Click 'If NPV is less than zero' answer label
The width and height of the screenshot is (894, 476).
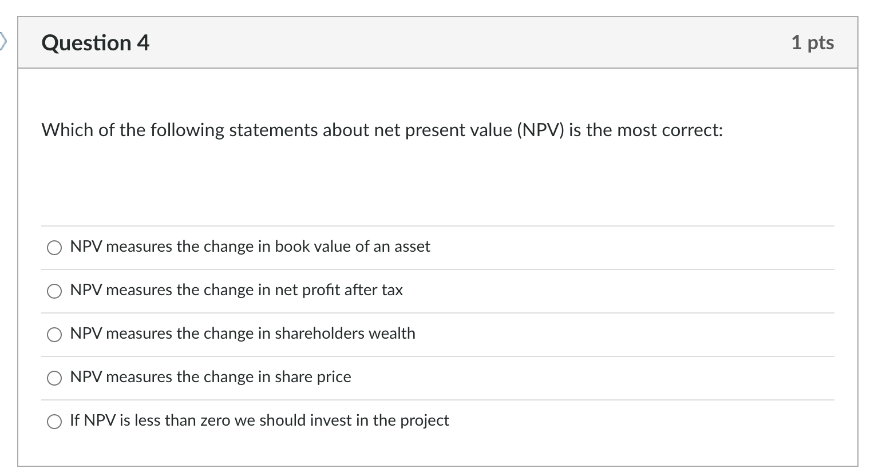[259, 421]
